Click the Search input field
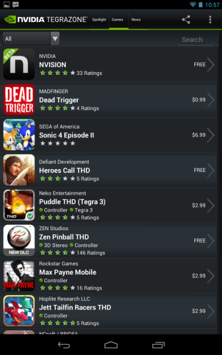Screen dimensions: 222x355 pyautogui.click(x=196, y=39)
